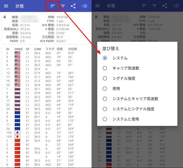Tap the dimmed share icon in right screen

[165, 6]
